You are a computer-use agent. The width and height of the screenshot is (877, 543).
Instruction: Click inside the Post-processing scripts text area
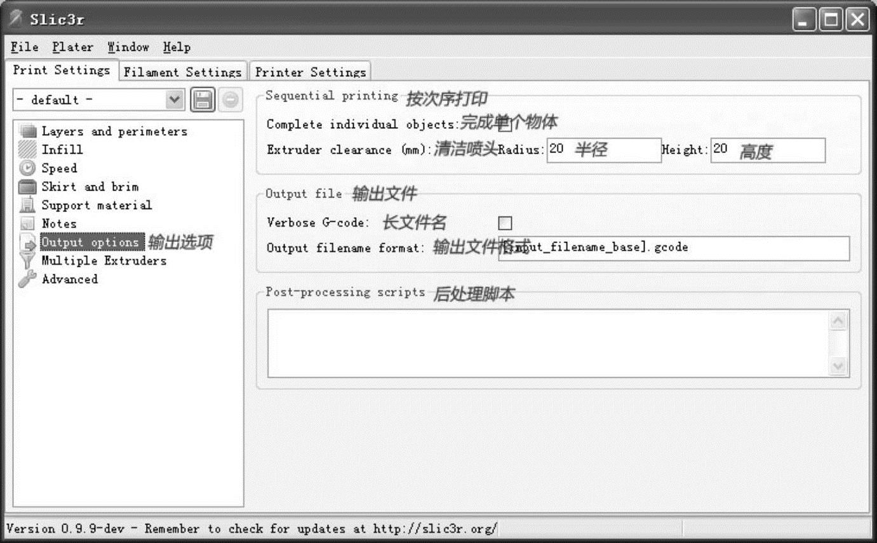pyautogui.click(x=548, y=344)
